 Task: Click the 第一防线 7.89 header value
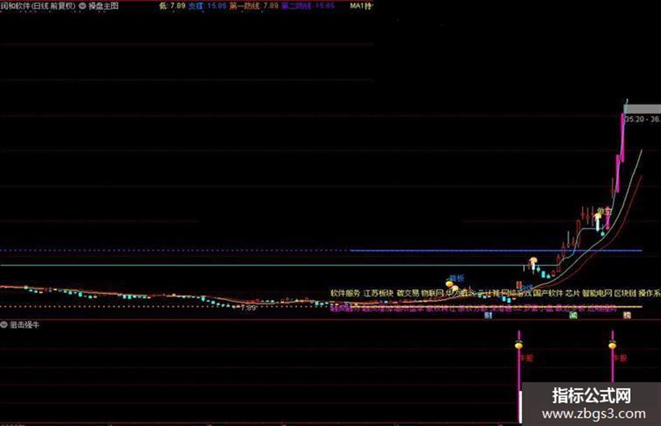(x=254, y=6)
